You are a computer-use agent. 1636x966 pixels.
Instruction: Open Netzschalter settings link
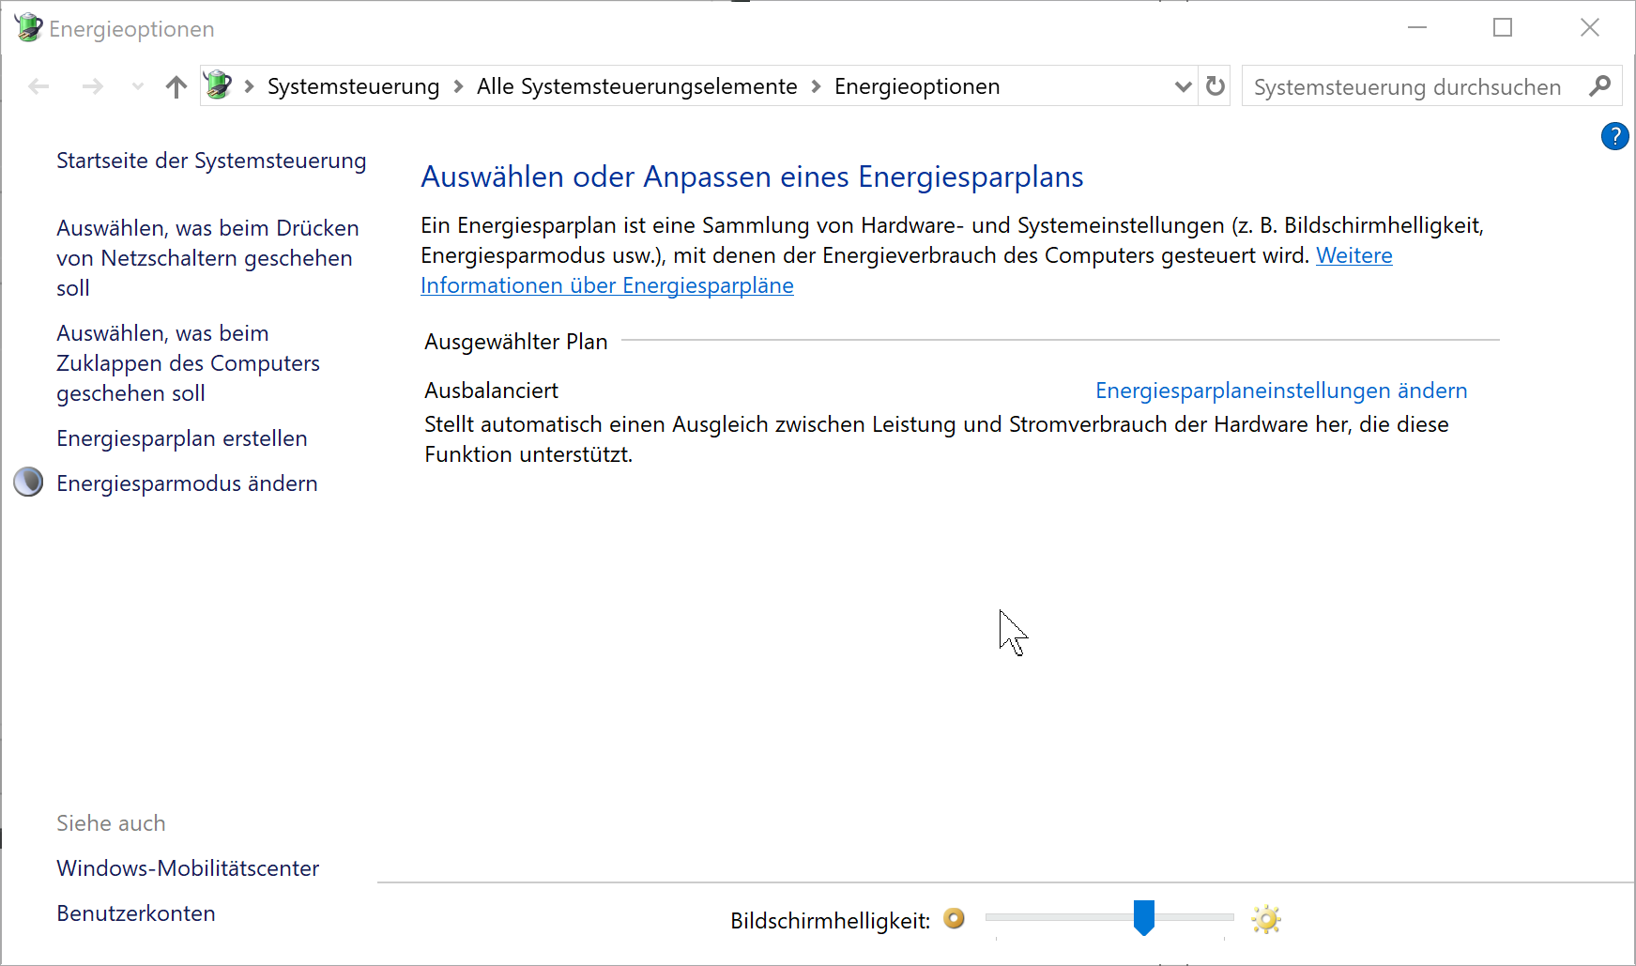tap(207, 258)
